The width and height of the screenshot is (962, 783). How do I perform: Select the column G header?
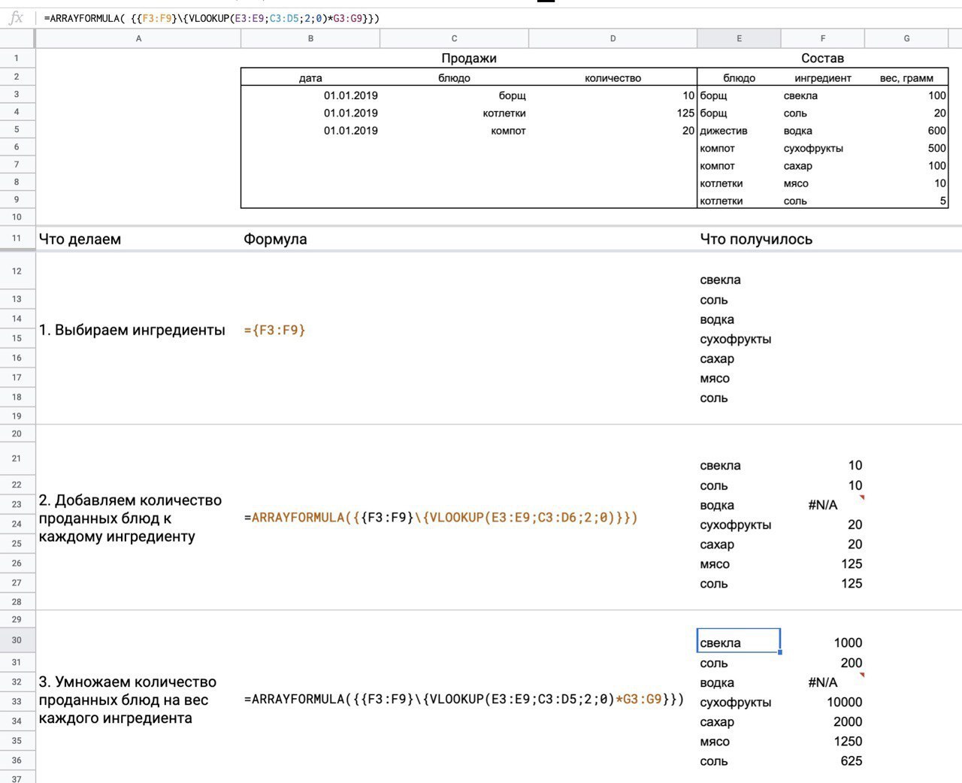(x=906, y=38)
